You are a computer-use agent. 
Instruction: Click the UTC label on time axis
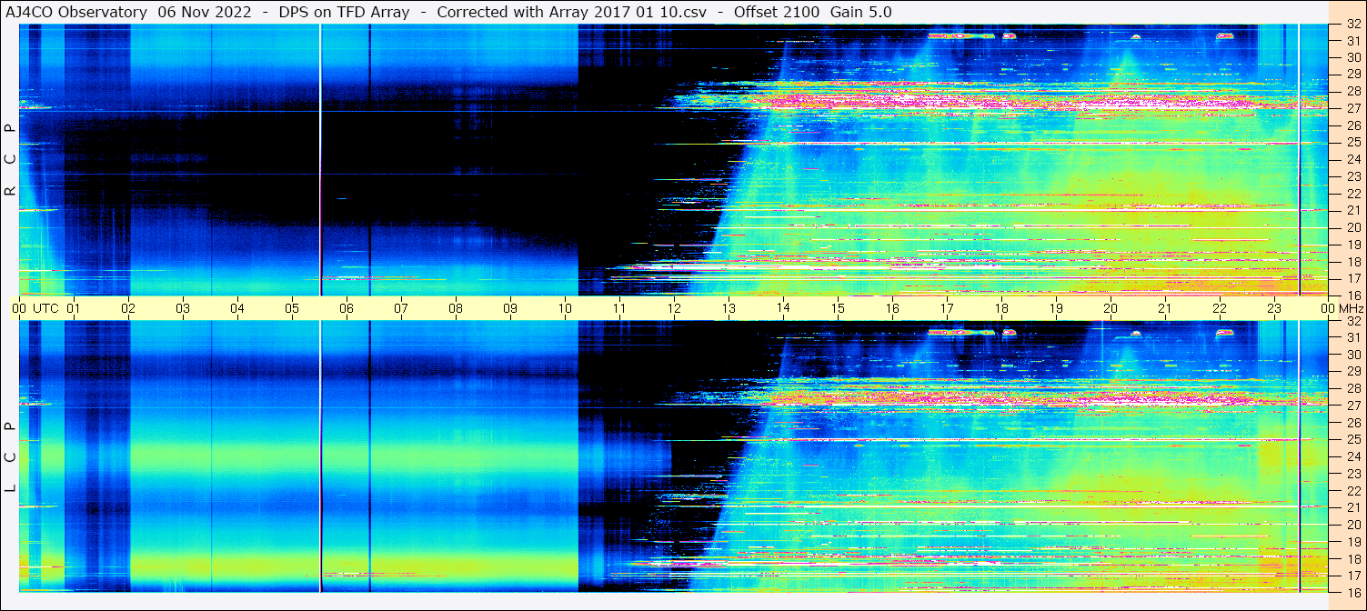[45, 308]
